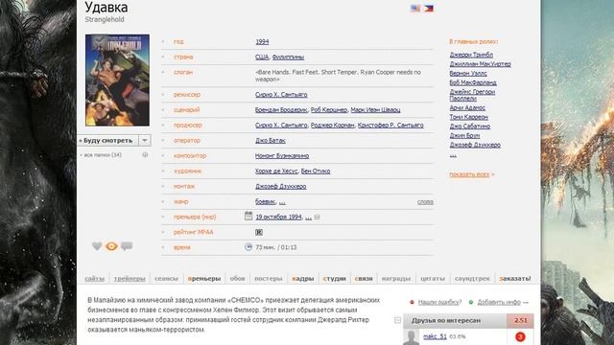This screenshot has height=345, width=614.
Task: Open artist Бен Отико link
Action: pos(316,171)
